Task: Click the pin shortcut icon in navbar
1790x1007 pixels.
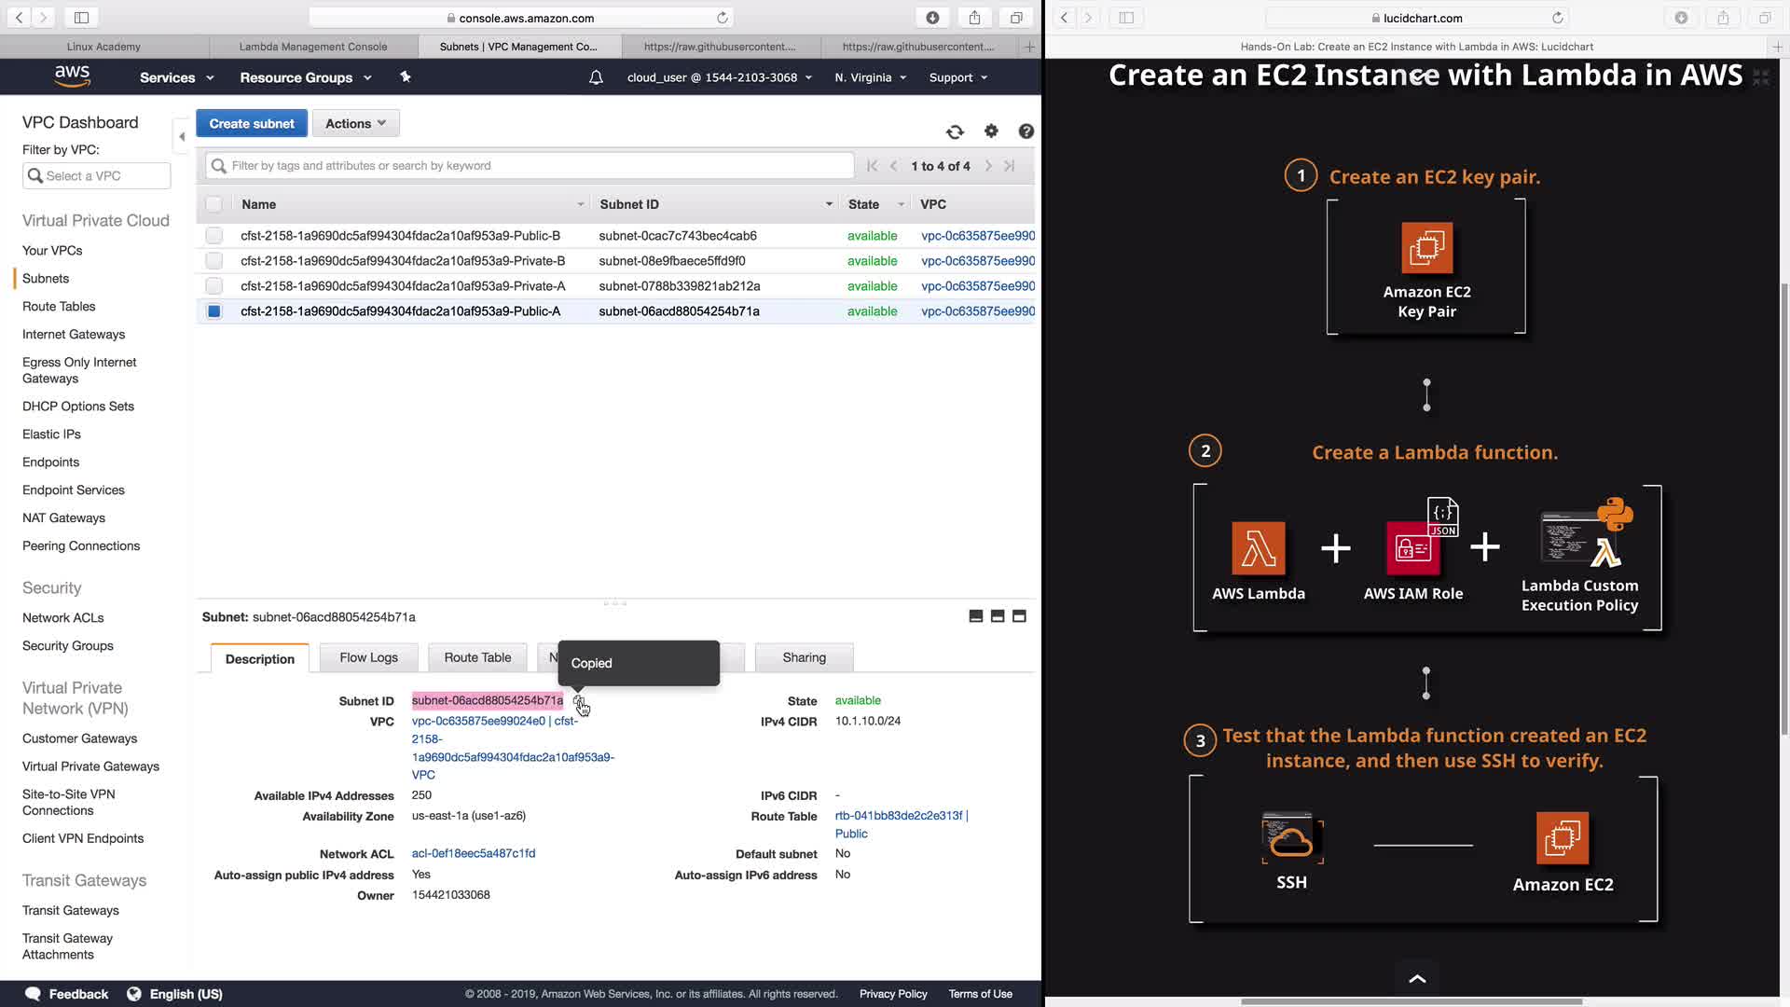Action: (x=406, y=77)
